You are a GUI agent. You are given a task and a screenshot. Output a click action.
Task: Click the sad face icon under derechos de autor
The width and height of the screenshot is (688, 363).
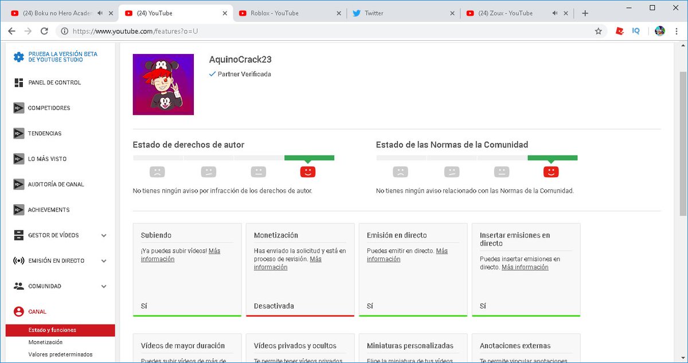[157, 171]
